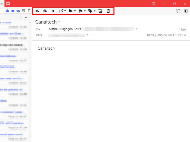
Task: Click the blue folder-with-envelope icon
Action: (x=18, y=11)
